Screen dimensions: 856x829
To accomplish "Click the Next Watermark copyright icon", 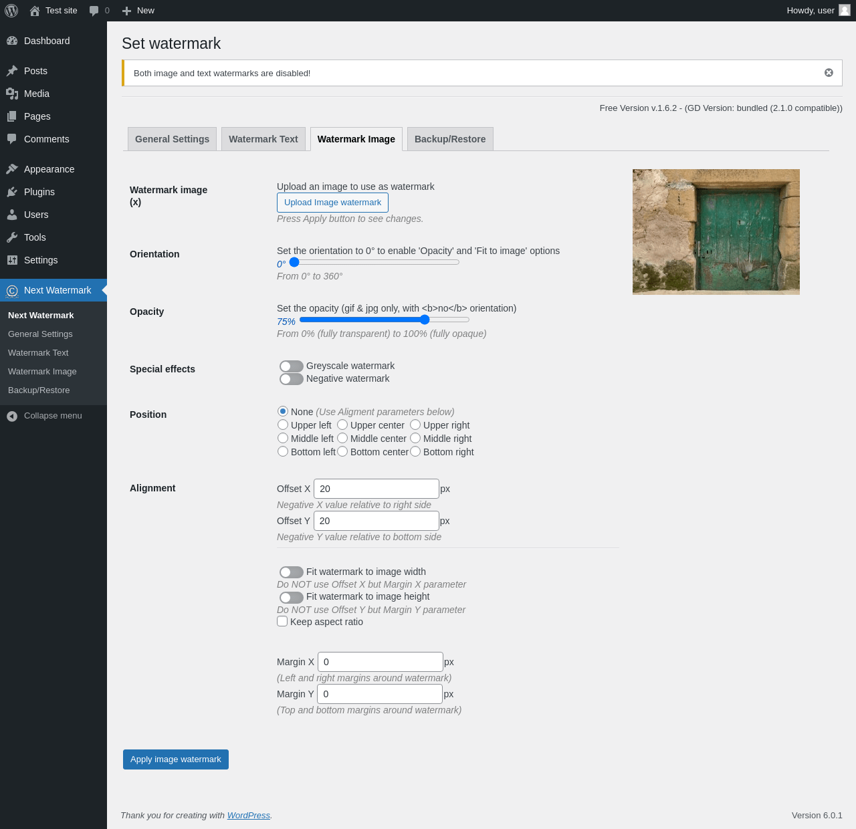I will (12, 291).
